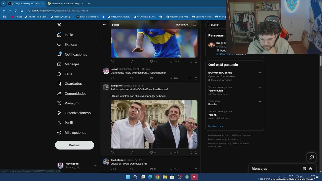Go back with Post arrow

coord(104,25)
